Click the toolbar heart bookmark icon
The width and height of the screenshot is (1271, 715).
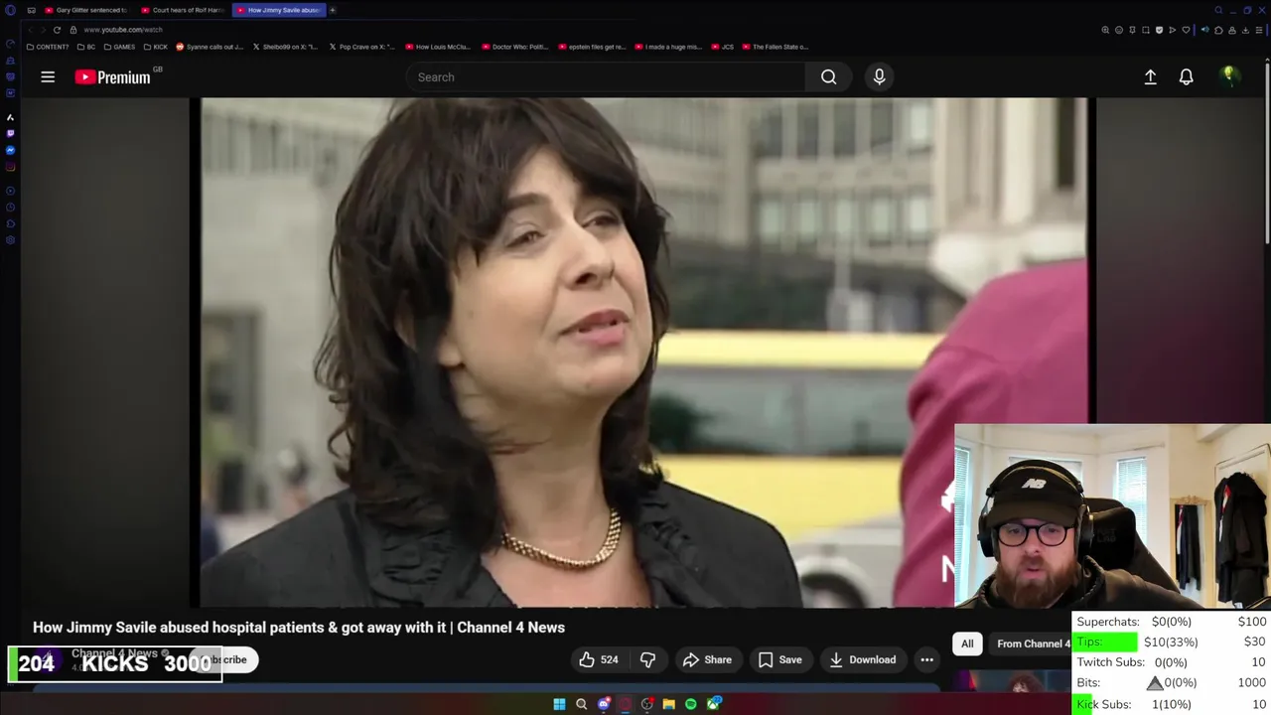(1186, 30)
